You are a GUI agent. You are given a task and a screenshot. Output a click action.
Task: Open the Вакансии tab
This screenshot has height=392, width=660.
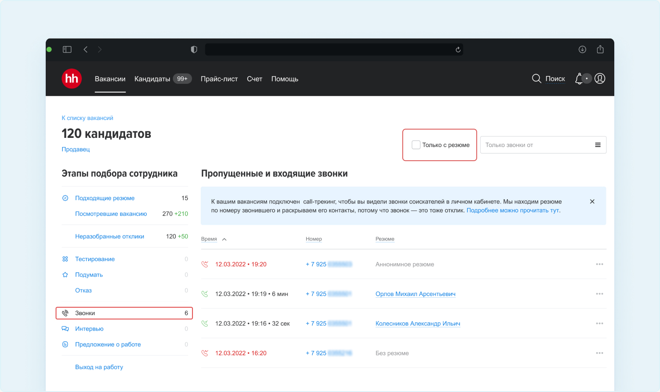110,79
